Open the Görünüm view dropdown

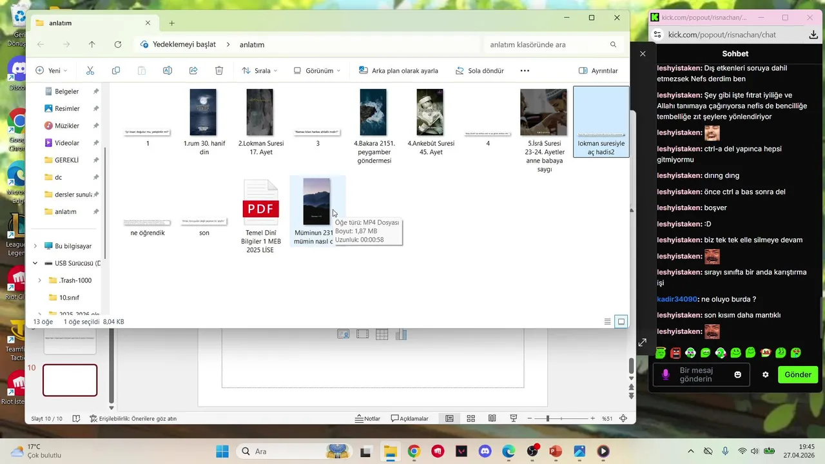coord(317,71)
